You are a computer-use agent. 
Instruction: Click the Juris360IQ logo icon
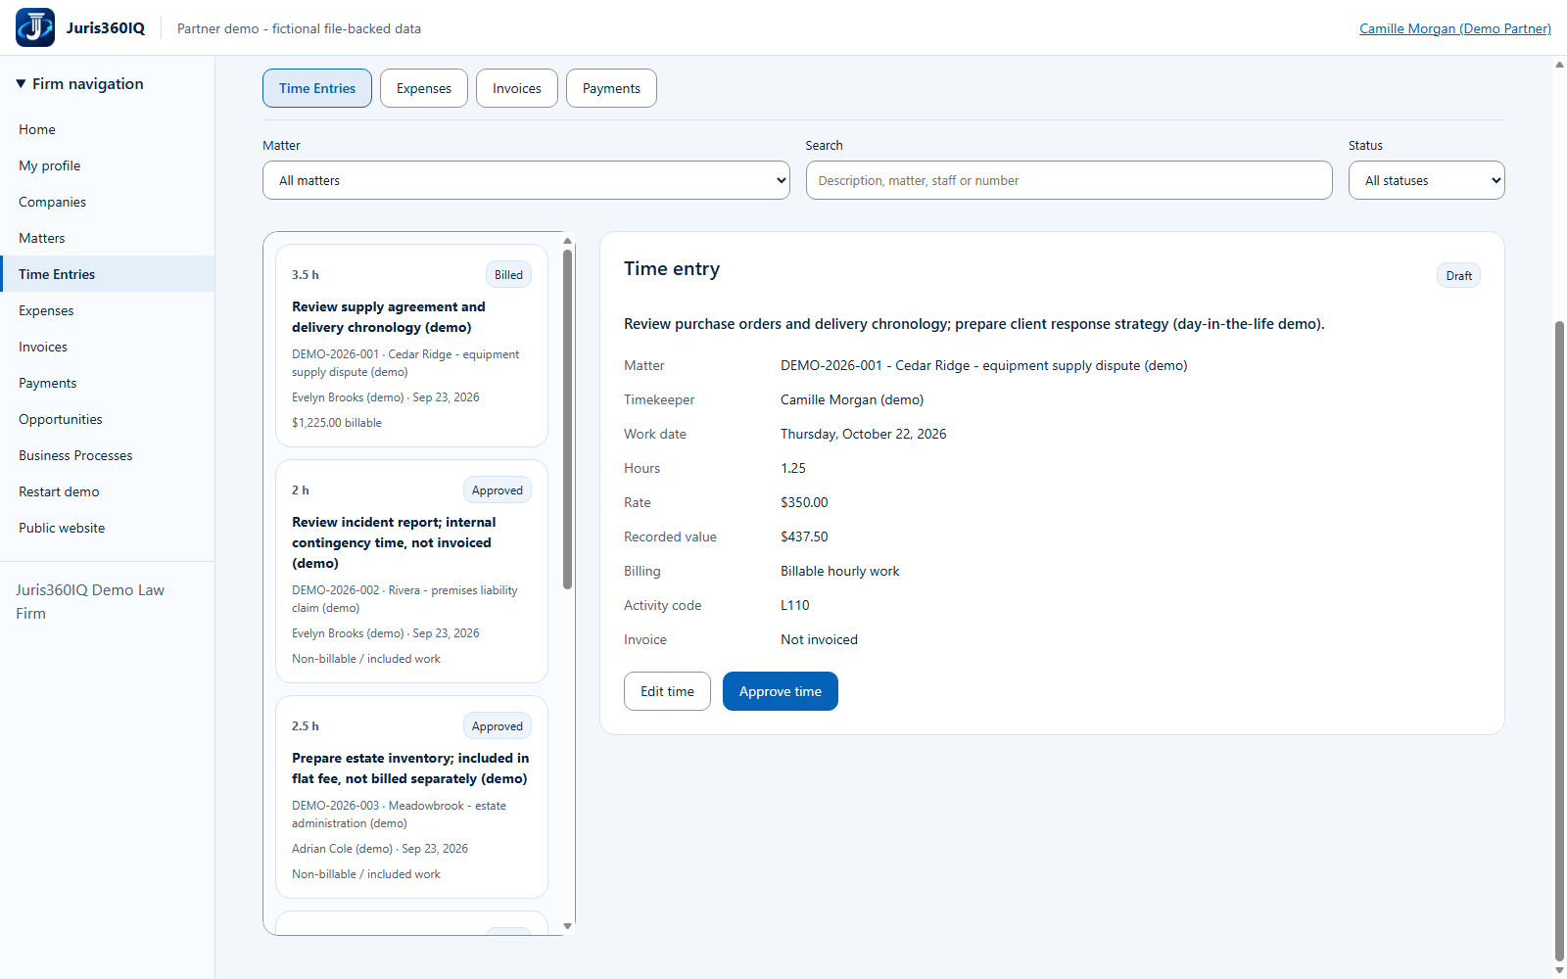click(35, 27)
